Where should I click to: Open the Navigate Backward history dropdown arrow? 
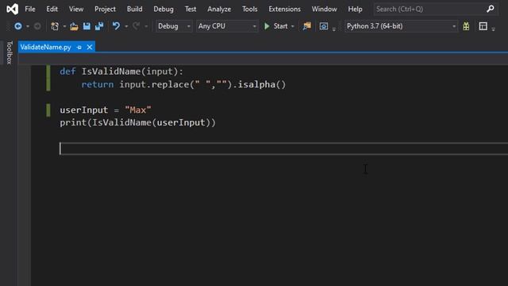click(x=28, y=26)
